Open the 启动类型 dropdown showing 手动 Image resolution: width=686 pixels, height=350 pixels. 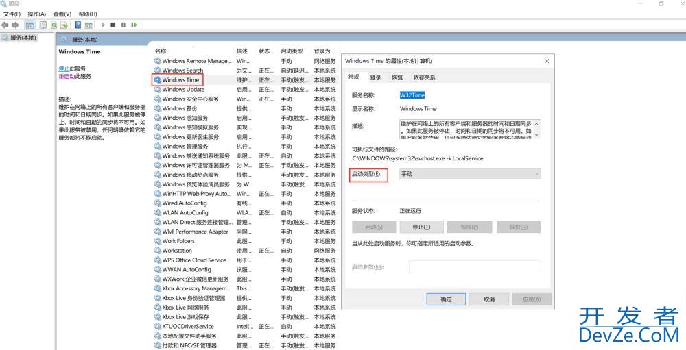pyautogui.click(x=471, y=174)
